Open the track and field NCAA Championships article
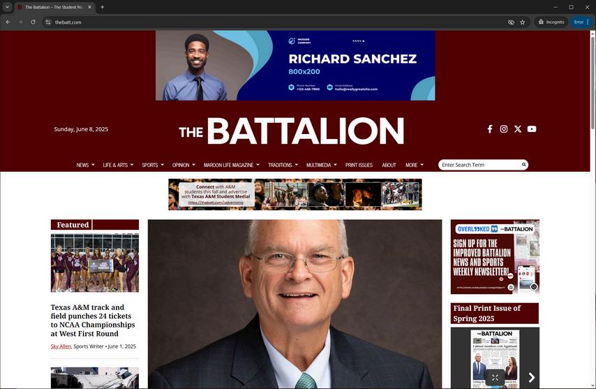Screen dimensions: 596x389 [x=93, y=320]
